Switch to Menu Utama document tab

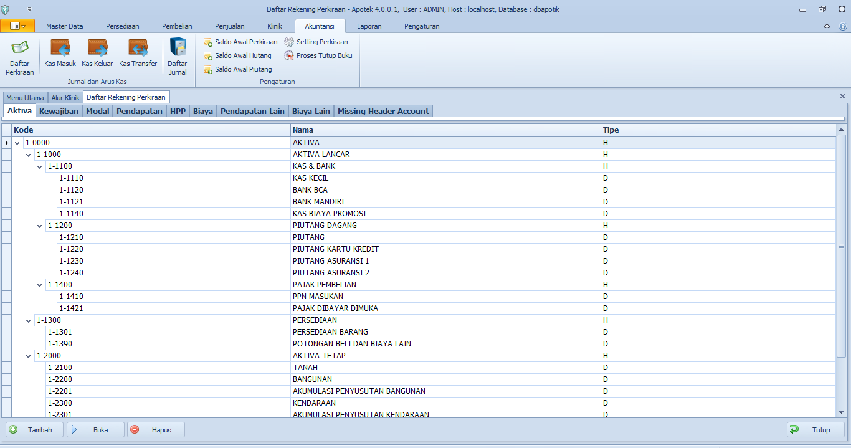click(x=25, y=98)
